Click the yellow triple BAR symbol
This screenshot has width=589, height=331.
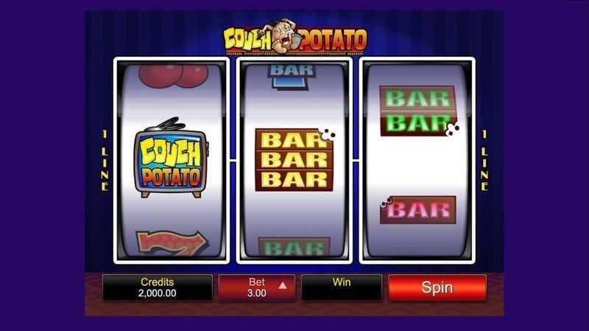294,160
